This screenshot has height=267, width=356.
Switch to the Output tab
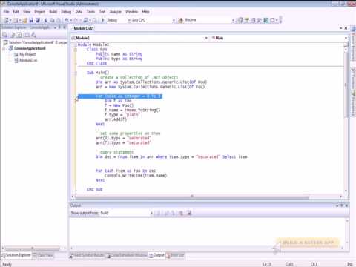[x=156, y=255]
